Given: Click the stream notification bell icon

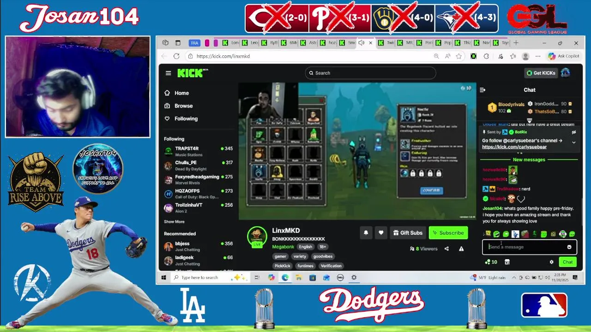Looking at the screenshot, I should tap(366, 233).
